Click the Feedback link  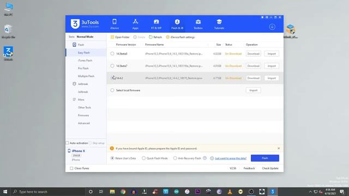249,168
